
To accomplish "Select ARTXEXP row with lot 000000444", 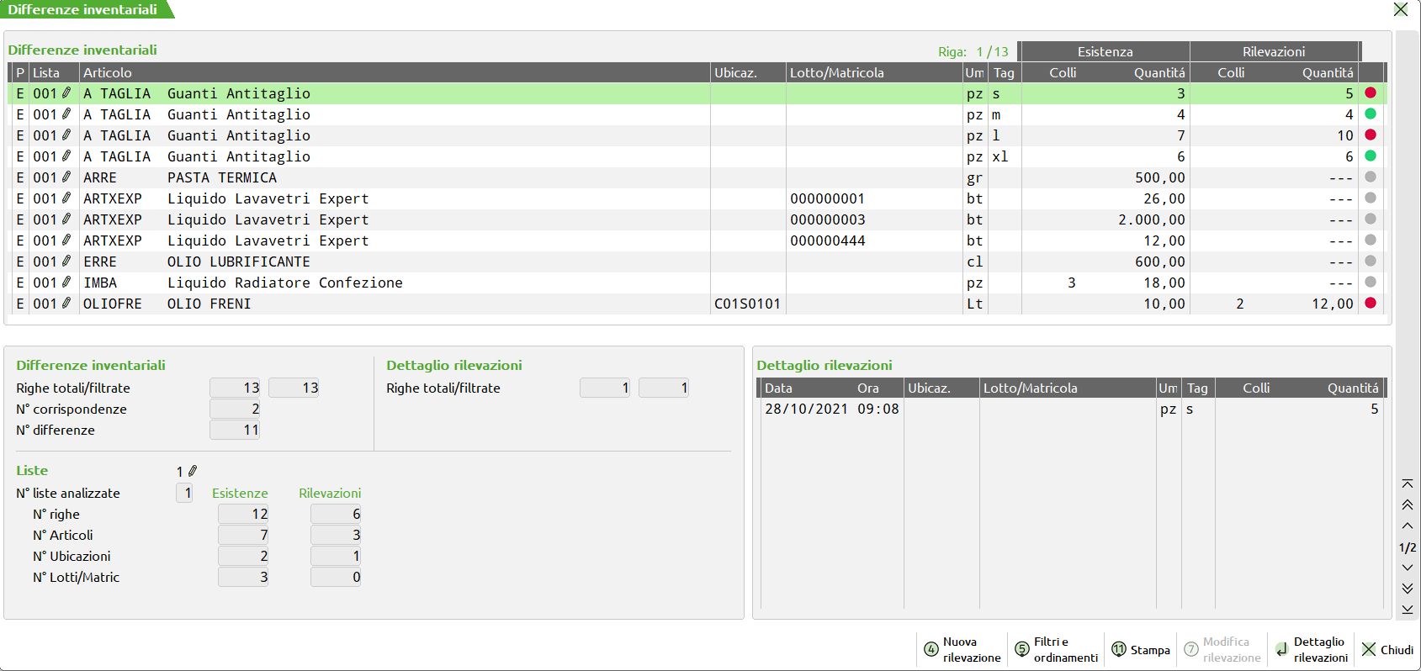I will 337,241.
